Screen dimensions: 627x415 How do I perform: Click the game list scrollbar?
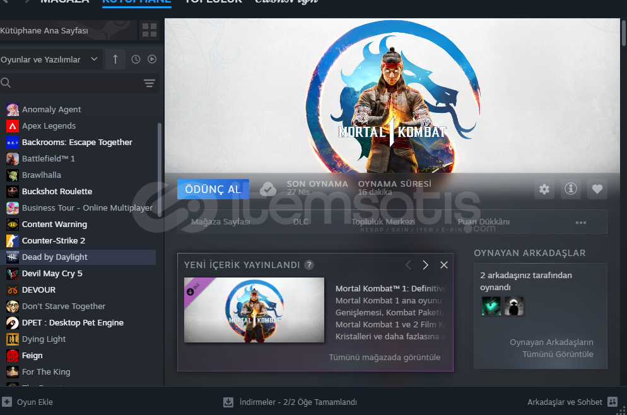[x=160, y=170]
